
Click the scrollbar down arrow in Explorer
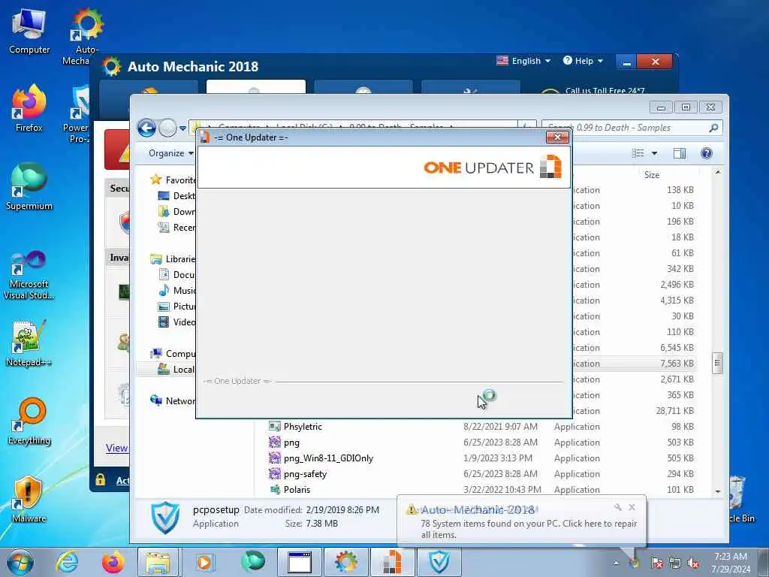718,491
